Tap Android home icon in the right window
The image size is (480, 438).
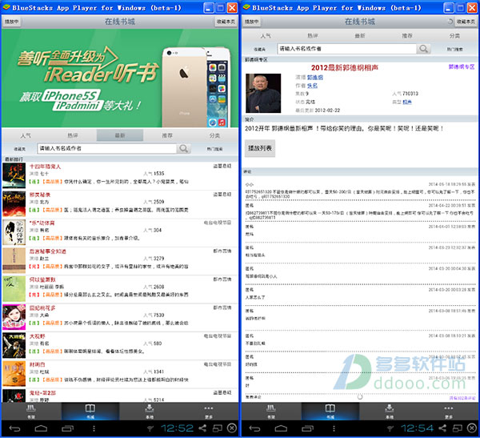(281, 428)
